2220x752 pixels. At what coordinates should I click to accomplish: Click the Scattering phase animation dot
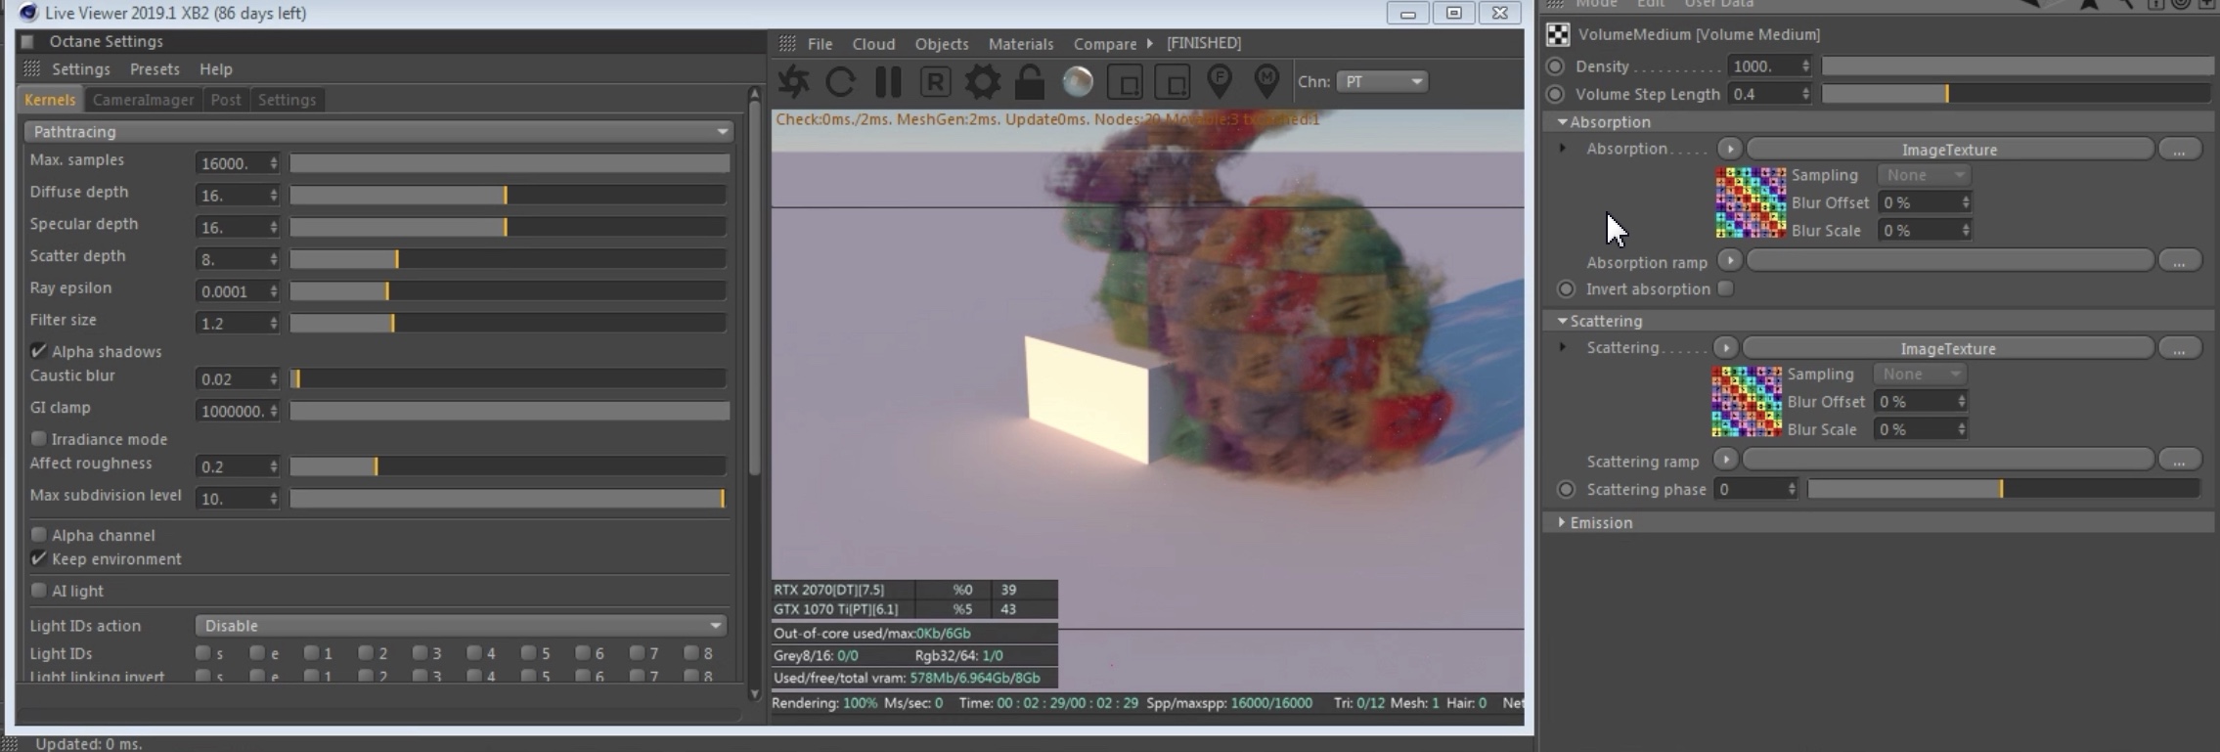1566,489
